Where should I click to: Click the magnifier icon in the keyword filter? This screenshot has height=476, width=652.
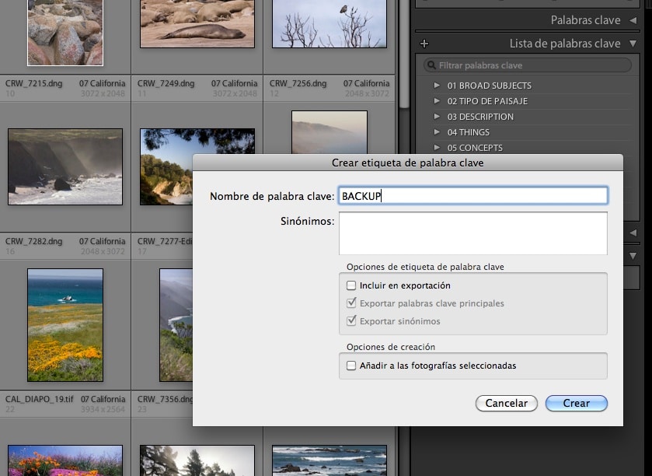click(x=431, y=65)
